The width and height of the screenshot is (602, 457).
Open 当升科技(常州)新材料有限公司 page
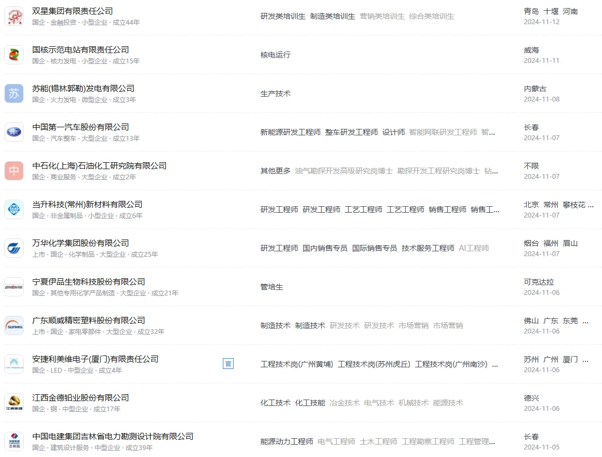click(x=87, y=205)
